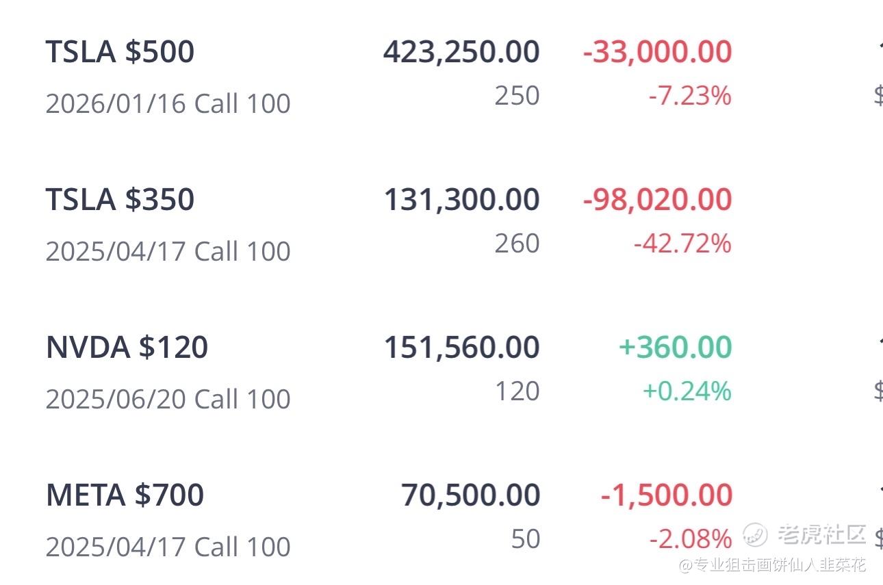
Task: Open the META $700 option position
Action: click(x=125, y=495)
